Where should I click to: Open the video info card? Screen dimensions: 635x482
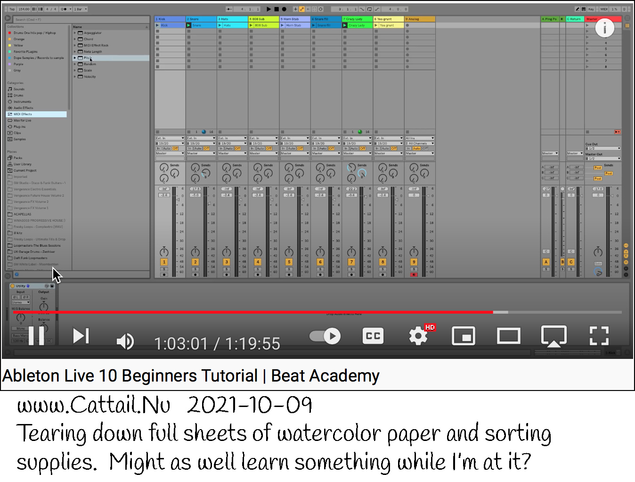click(x=605, y=29)
